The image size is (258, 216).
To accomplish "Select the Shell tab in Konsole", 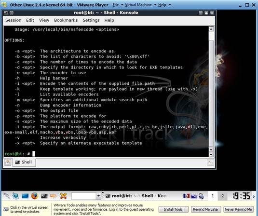I will (24, 162).
